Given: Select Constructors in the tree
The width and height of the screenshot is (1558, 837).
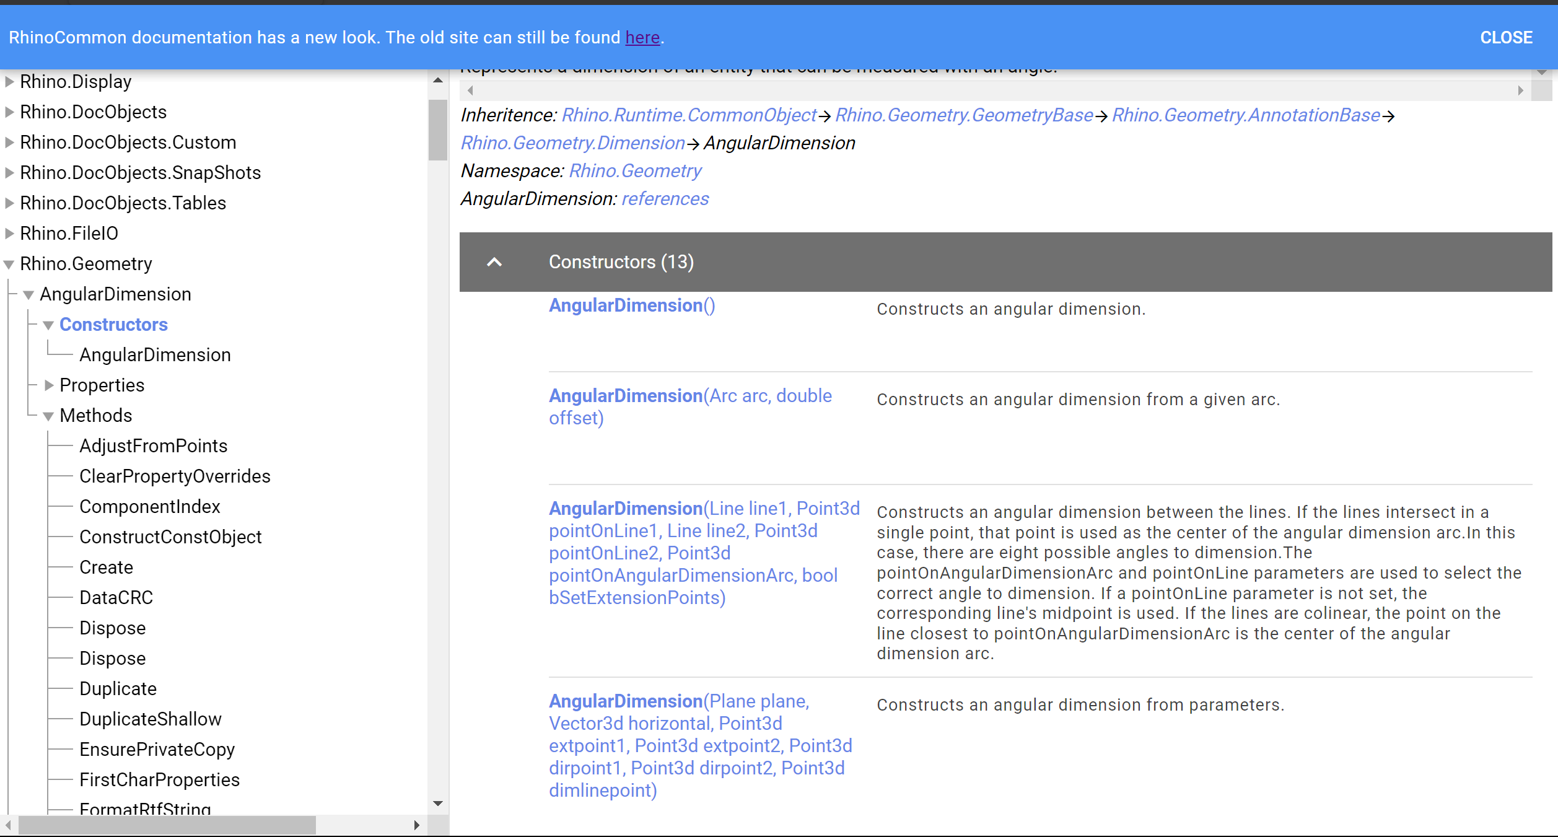Looking at the screenshot, I should [x=113, y=325].
